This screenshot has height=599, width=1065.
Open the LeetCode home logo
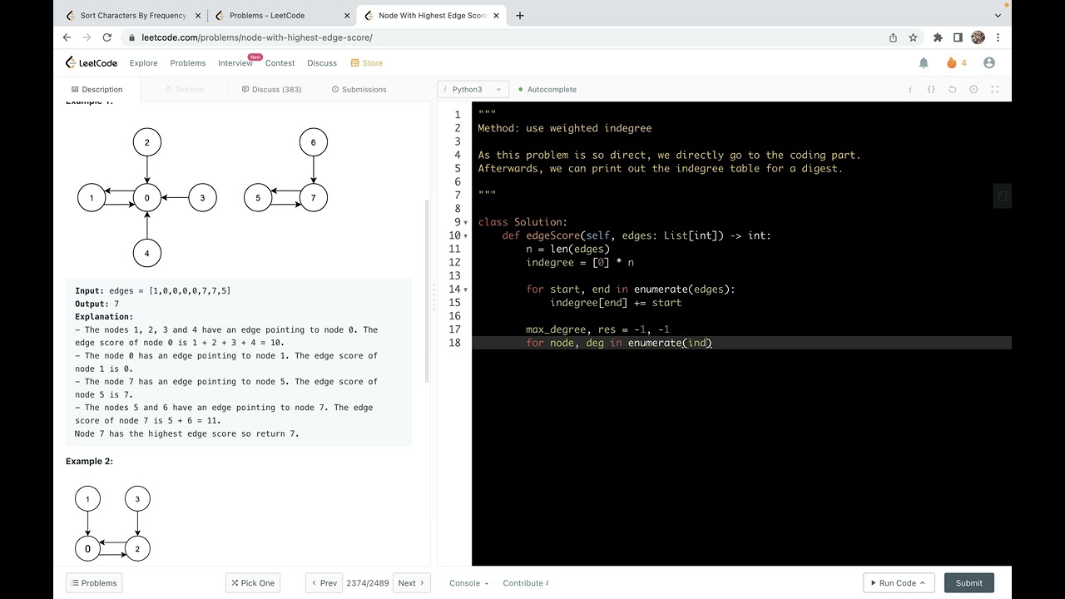[x=92, y=62]
